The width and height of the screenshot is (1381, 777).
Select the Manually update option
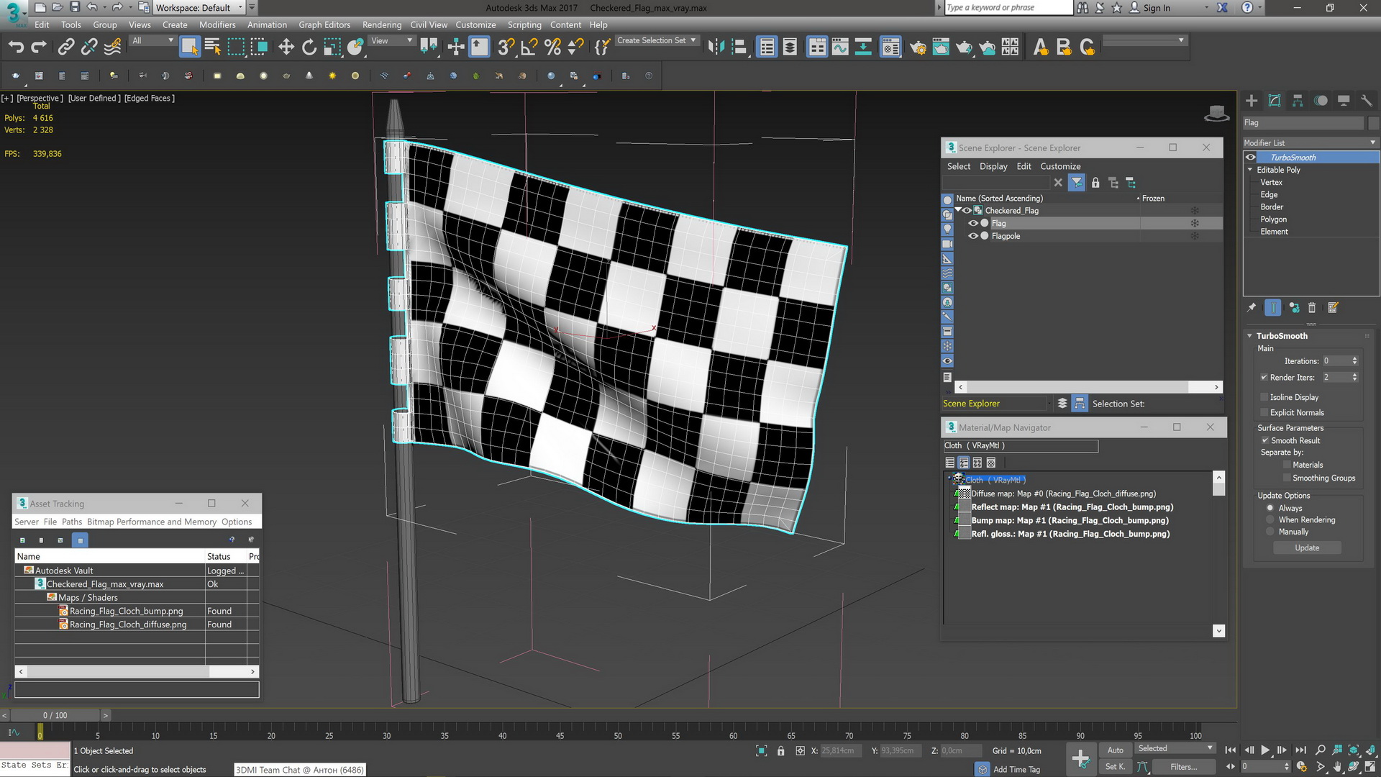pos(1270,532)
